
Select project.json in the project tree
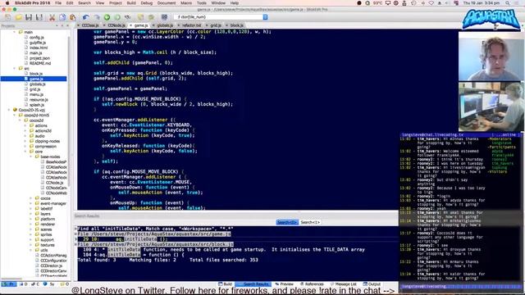pyautogui.click(x=39, y=58)
